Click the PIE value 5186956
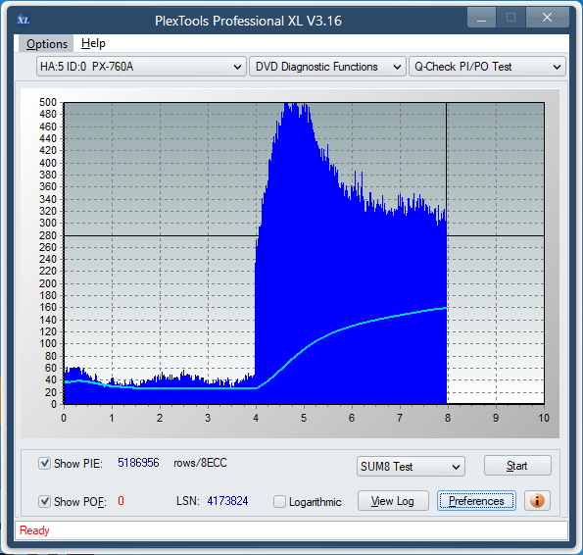The width and height of the screenshot is (583, 555). point(138,463)
